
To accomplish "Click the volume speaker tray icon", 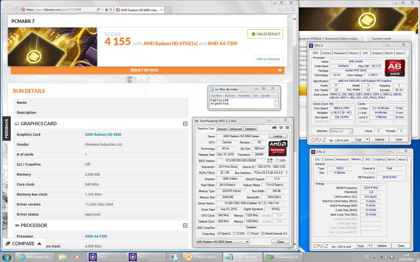I will coord(386,257).
